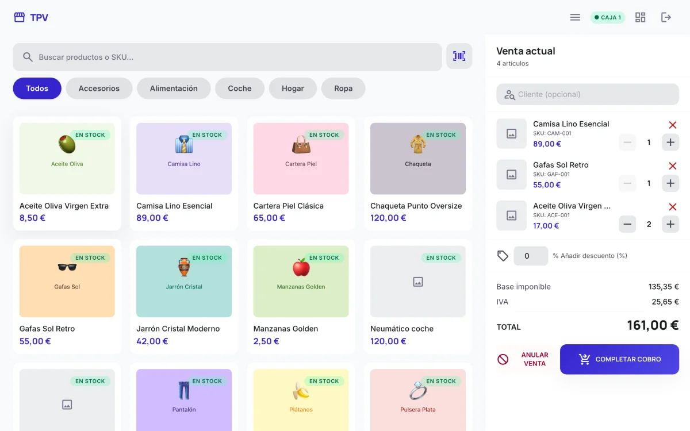Click the Venta actual heading

[526, 51]
